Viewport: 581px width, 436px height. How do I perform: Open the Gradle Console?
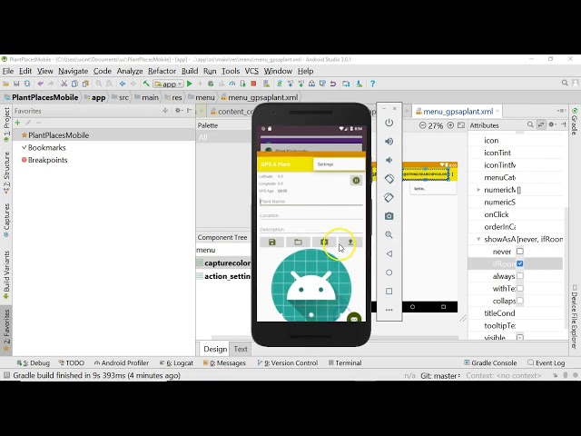coord(490,363)
